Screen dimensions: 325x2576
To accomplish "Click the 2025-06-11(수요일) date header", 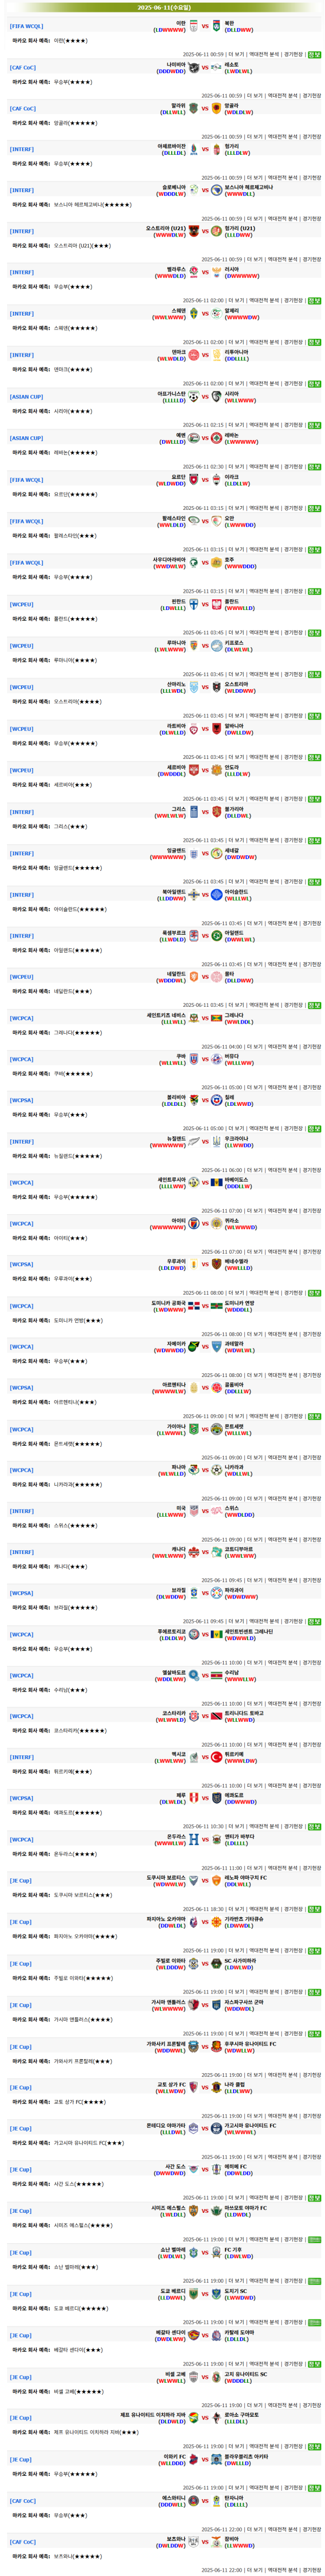I will tap(163, 7).
